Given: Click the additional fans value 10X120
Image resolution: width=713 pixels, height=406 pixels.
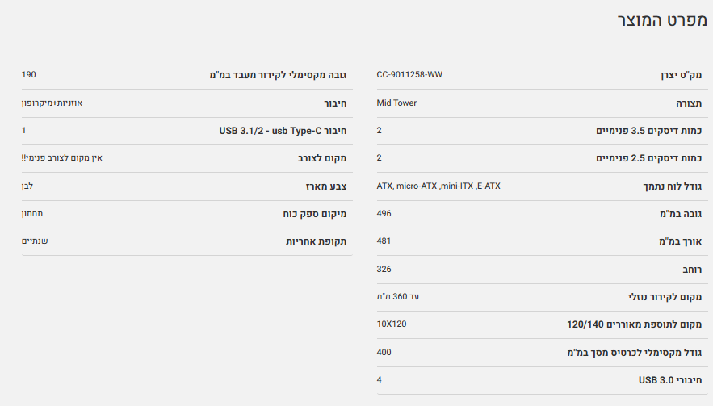Looking at the screenshot, I should [392, 324].
